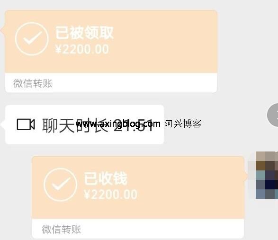The image size is (278, 240).
Task: Tap the right pointer tail of the received bubble
Action: (246, 176)
